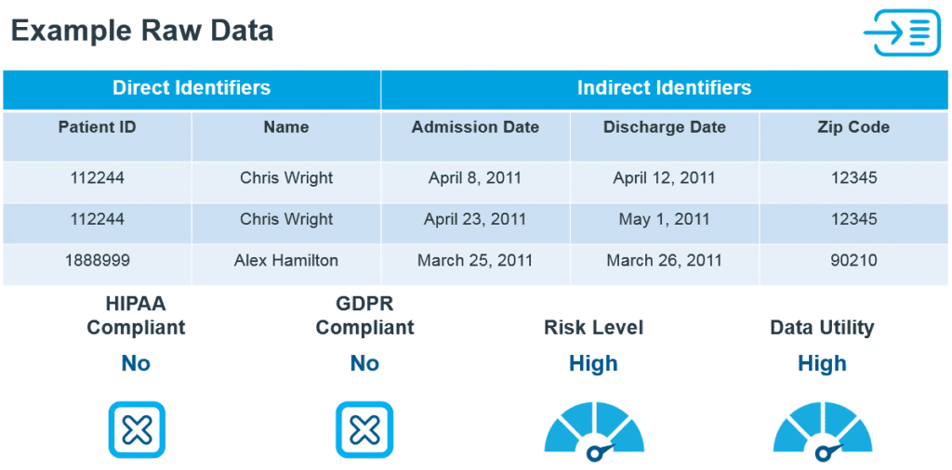Select the Alex Hamilton name cell
952x470 pixels.
(x=286, y=261)
